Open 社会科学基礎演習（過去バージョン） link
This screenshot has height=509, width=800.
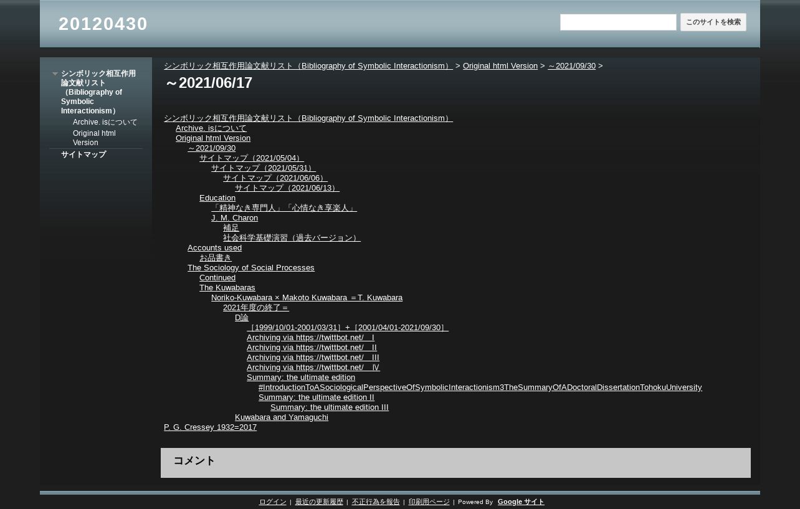click(292, 238)
